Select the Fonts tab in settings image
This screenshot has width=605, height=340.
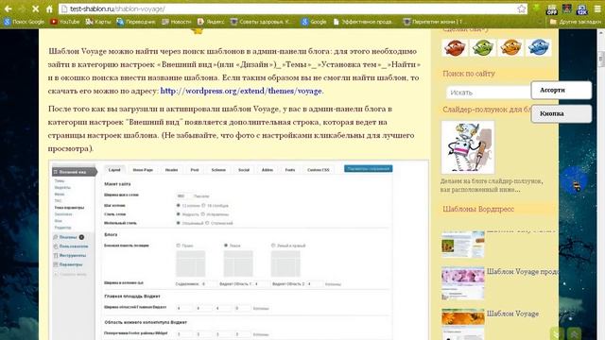click(290, 170)
